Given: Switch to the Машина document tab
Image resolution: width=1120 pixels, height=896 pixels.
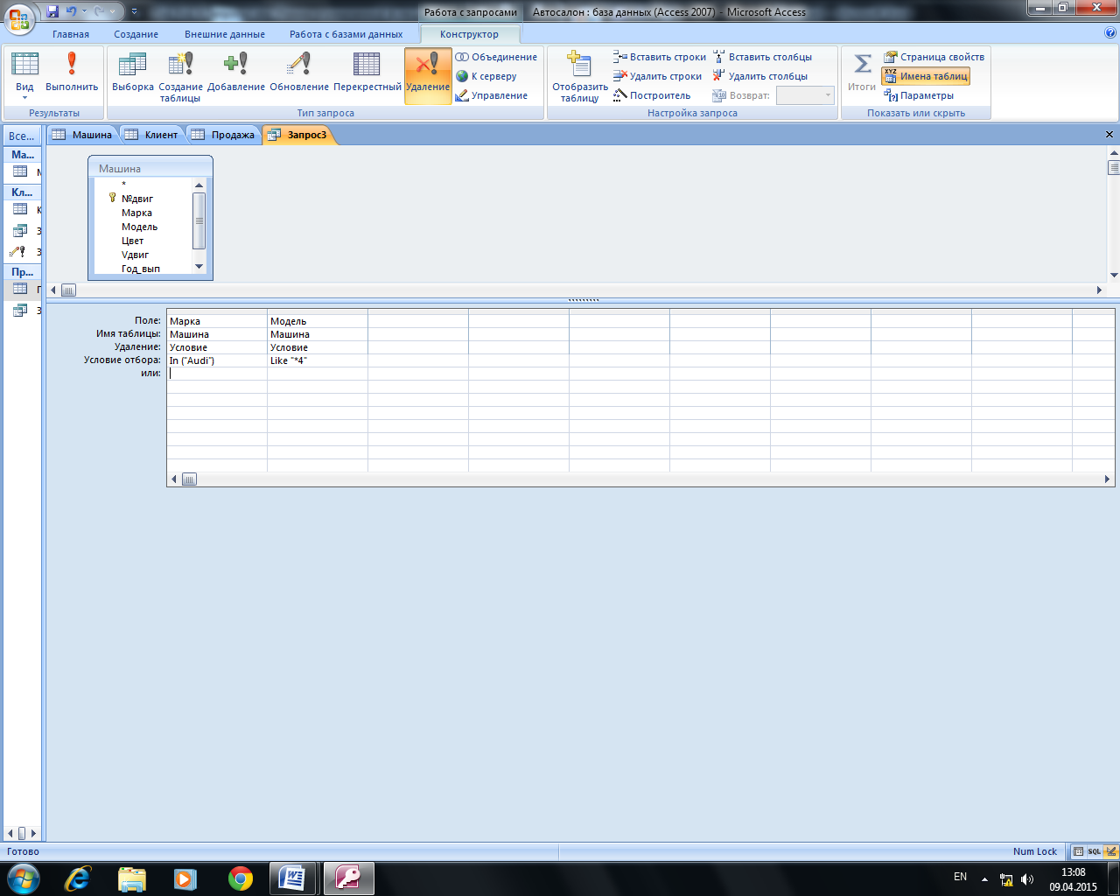Looking at the screenshot, I should coord(82,135).
